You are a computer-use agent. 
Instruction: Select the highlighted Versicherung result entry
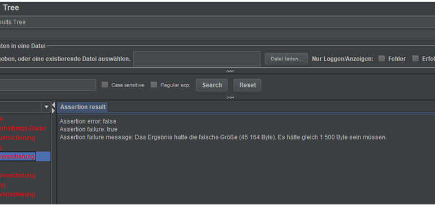coord(18,156)
